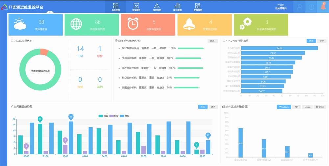329x166 pixels.
Task: Toggle the 预警 purple legend item
Action: coord(114,116)
